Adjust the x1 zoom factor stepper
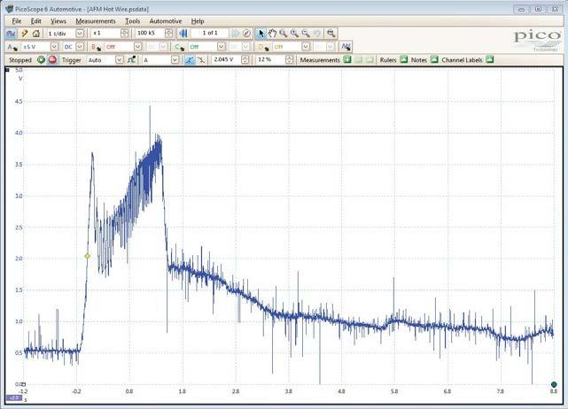This screenshot has height=409, width=568. pos(124,34)
